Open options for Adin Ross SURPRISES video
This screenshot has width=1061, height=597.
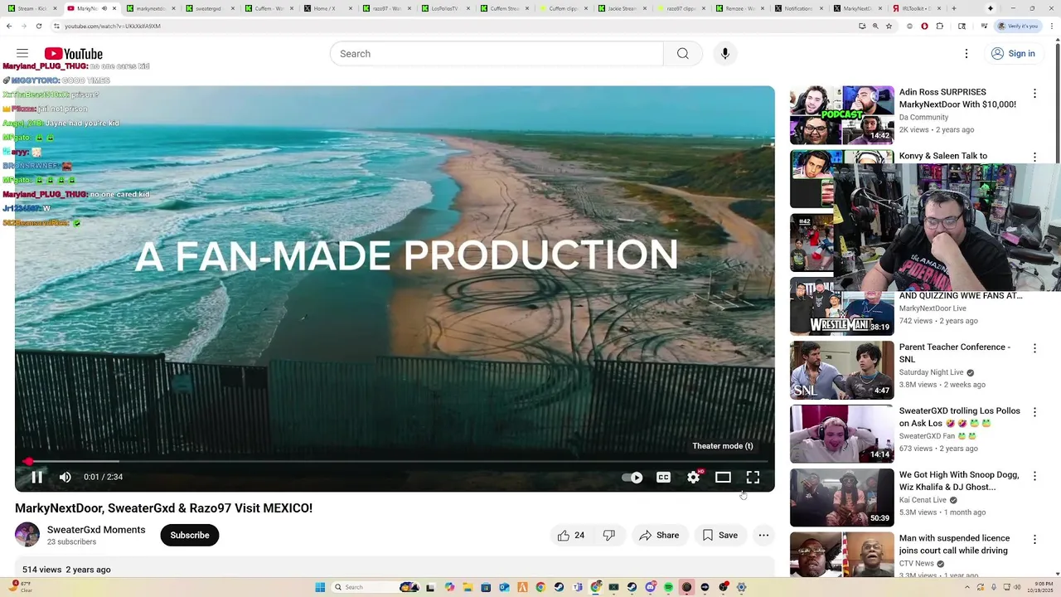tap(1034, 94)
